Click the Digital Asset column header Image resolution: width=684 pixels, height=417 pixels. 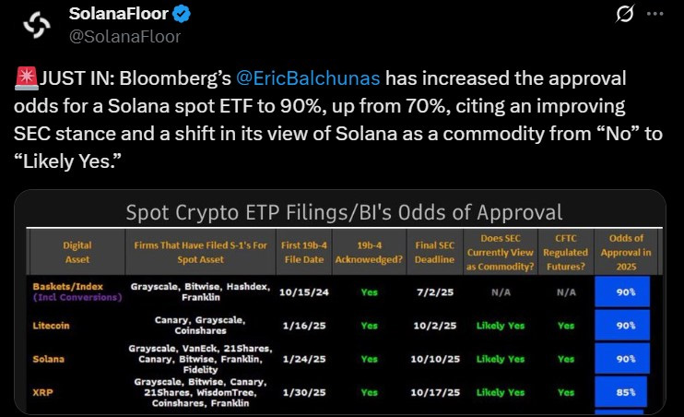77,253
